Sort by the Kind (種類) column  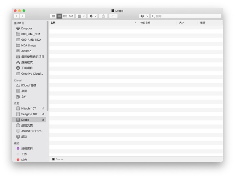click(210, 23)
